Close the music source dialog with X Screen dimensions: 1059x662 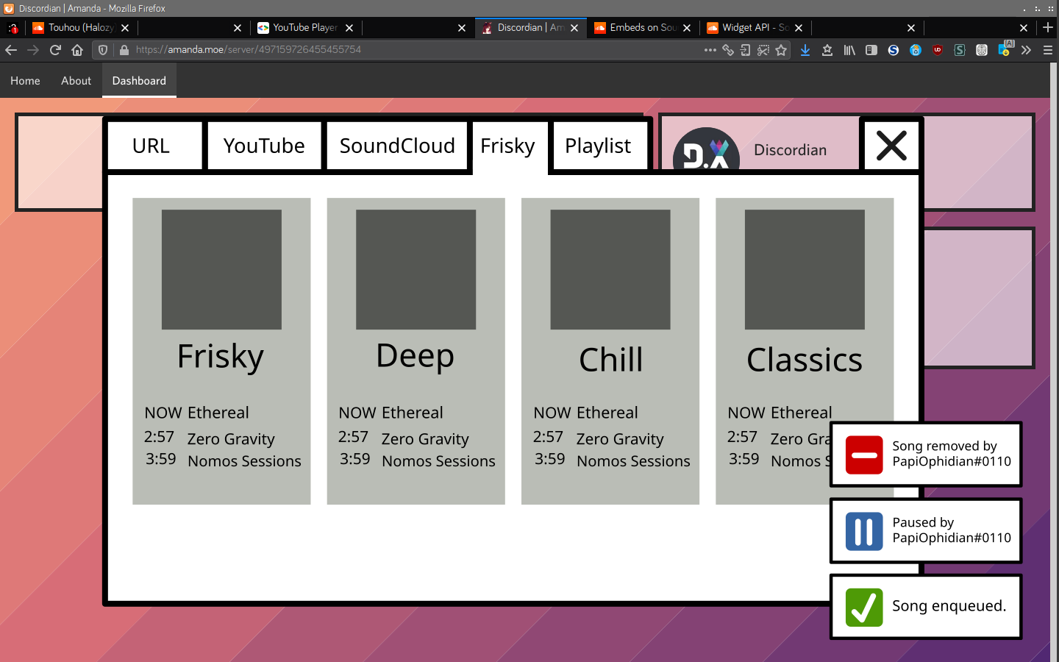pos(891,146)
